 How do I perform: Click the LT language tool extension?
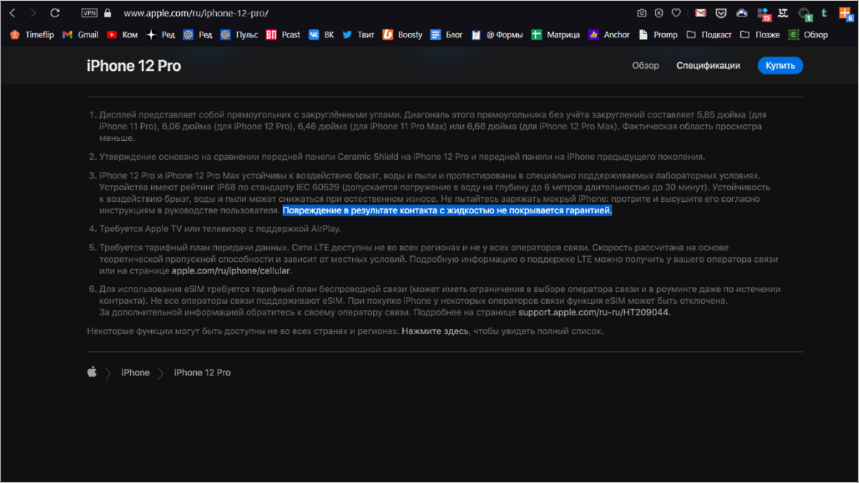click(x=784, y=13)
